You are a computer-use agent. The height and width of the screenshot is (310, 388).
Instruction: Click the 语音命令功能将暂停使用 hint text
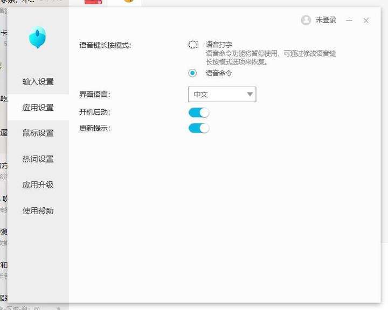271,58
